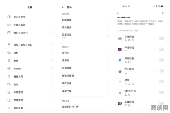Viewport: 170px width, 113px height.
Task: Tap the 王者荣耀 game icon
Action: pyautogui.click(x=120, y=104)
